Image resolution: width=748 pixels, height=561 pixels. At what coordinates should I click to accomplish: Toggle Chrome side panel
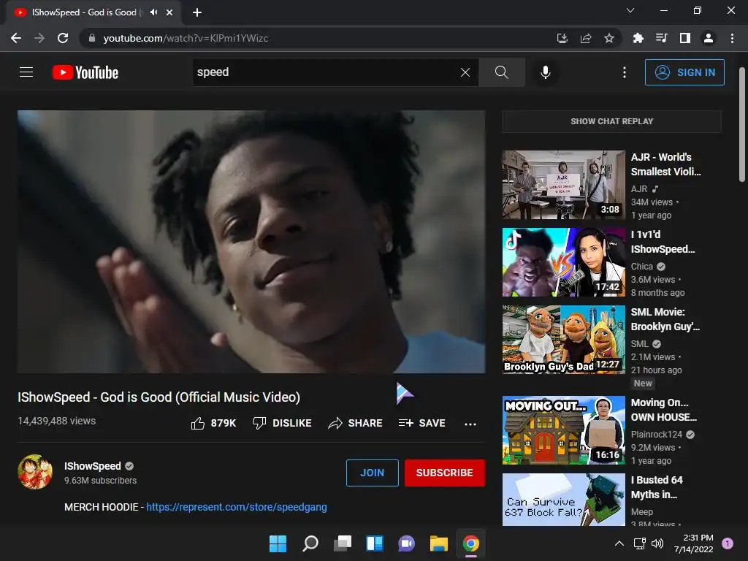coord(685,38)
